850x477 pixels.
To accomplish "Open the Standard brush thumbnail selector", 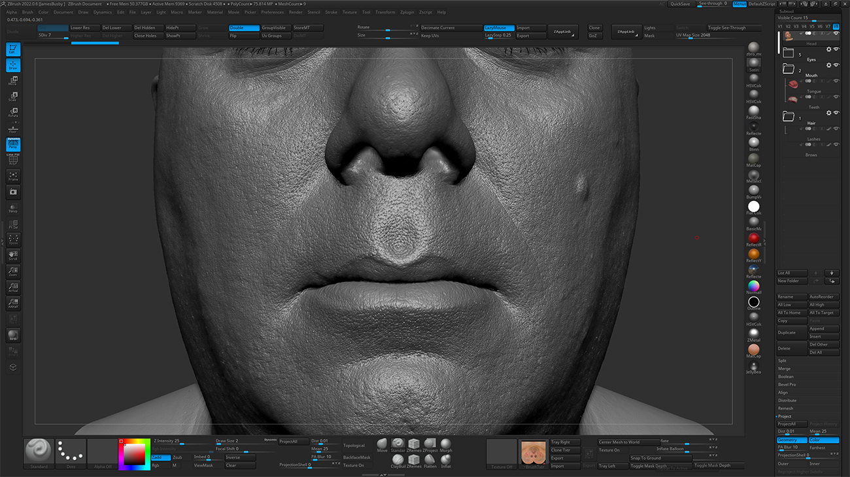I will point(38,450).
